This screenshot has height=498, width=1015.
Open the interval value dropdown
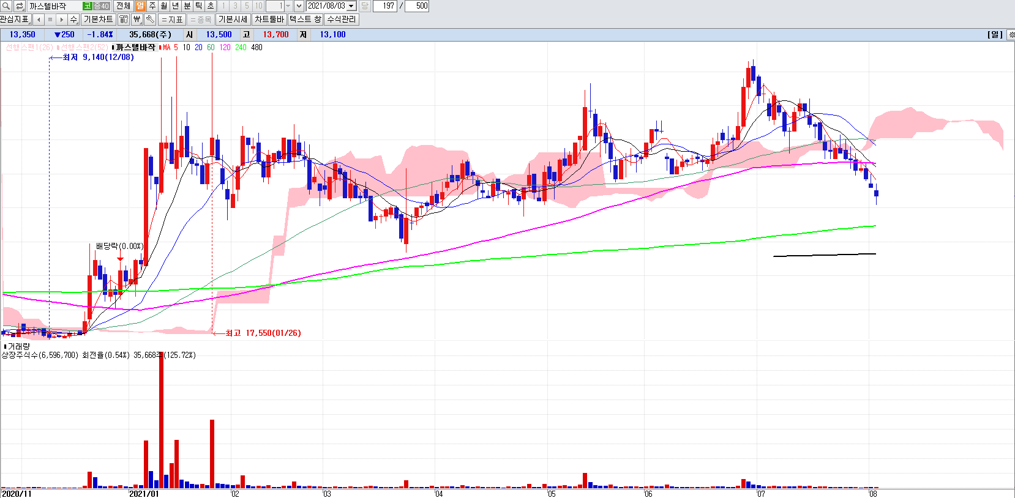pos(288,6)
